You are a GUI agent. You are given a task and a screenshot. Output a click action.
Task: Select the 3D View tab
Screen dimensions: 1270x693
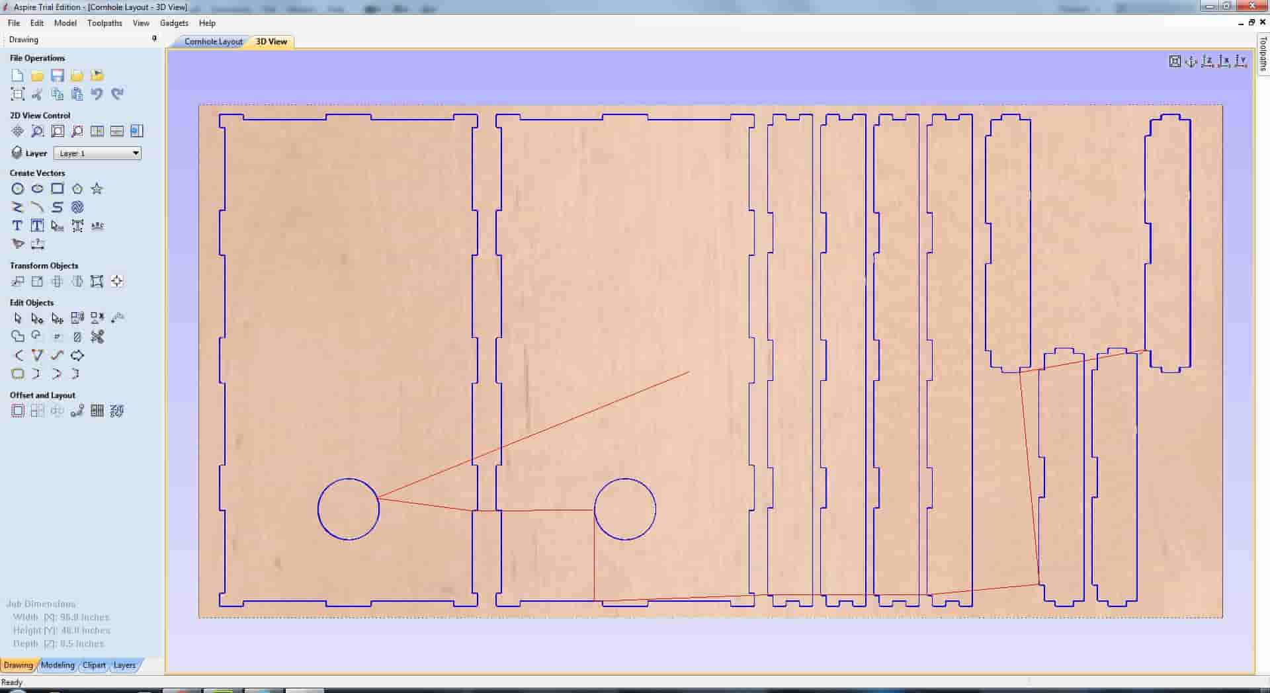(x=271, y=42)
